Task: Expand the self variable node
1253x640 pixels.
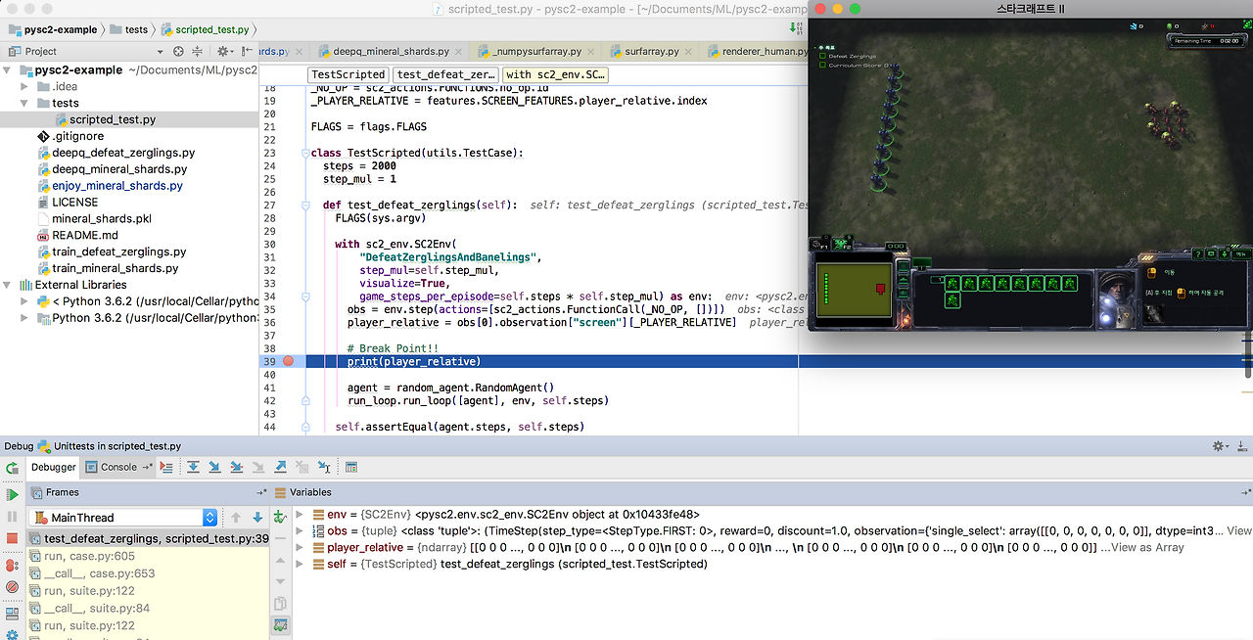Action: click(x=301, y=564)
